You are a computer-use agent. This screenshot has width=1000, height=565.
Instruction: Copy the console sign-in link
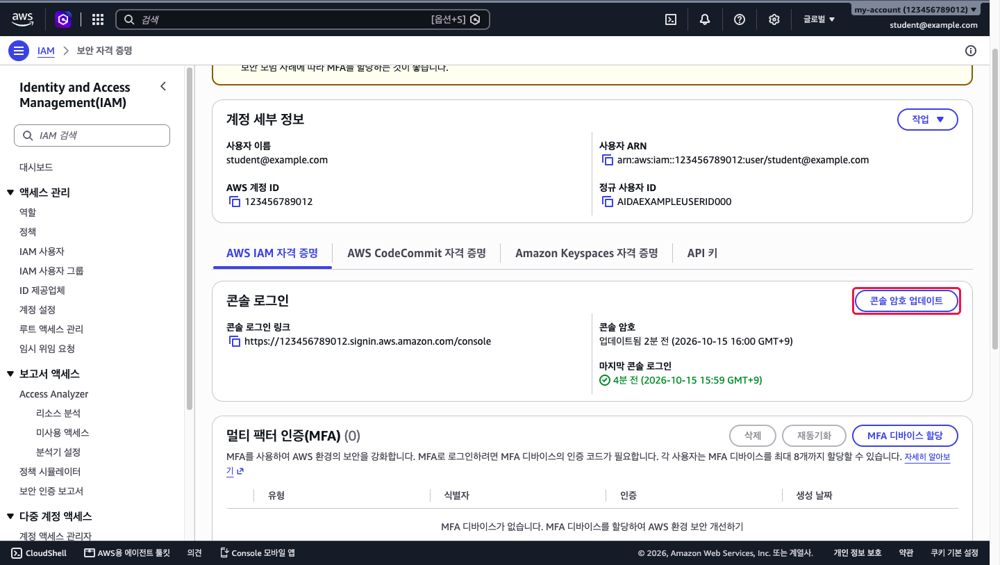235,341
